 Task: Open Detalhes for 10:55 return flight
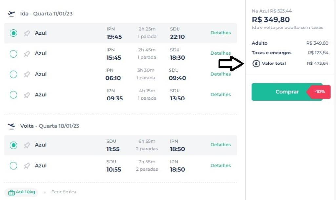tap(220, 165)
